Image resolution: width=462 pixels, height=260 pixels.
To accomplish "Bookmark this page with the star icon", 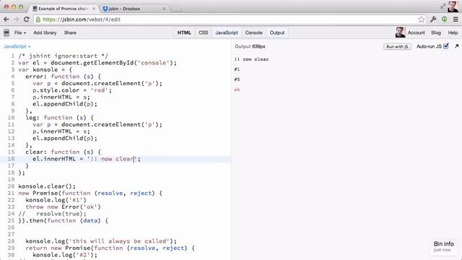I will pos(421,19).
